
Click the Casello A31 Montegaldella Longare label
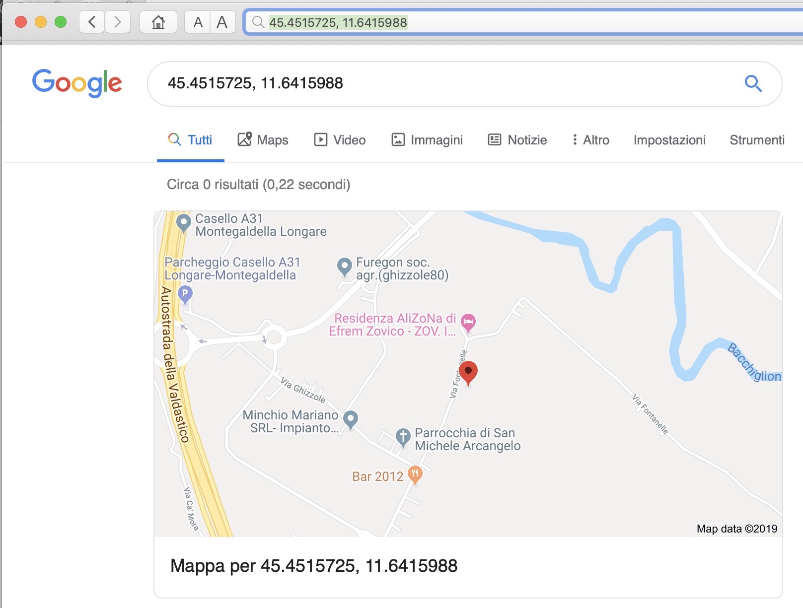tap(261, 225)
